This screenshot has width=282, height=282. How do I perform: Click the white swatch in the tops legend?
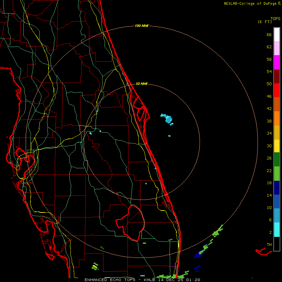click(277, 34)
